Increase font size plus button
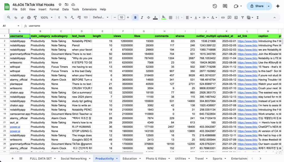 tap(128, 17)
